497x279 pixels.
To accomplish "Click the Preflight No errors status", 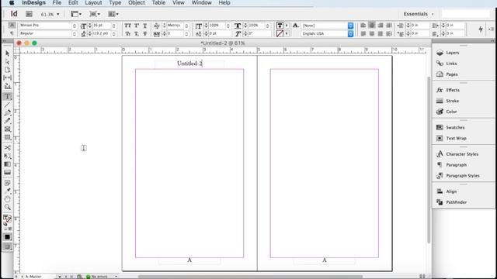I will click(x=97, y=277).
